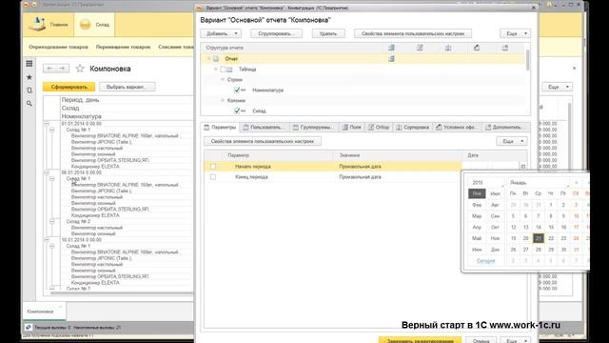
Task: Select Фев month in calendar list
Action: [x=477, y=205]
